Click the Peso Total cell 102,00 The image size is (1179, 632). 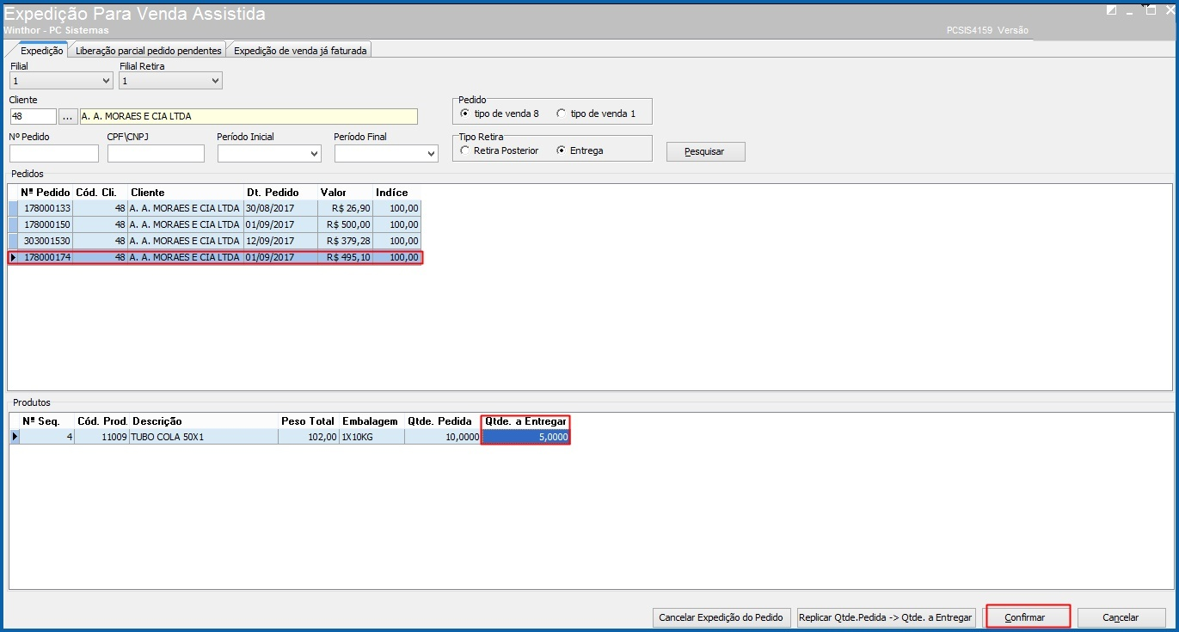pos(309,437)
